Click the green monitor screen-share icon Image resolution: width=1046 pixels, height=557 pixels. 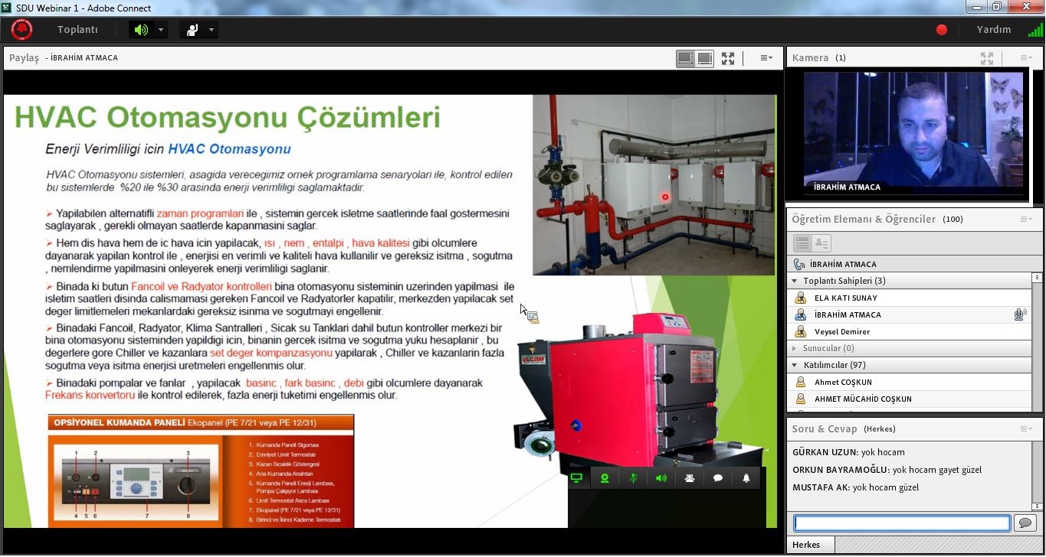[x=576, y=478]
